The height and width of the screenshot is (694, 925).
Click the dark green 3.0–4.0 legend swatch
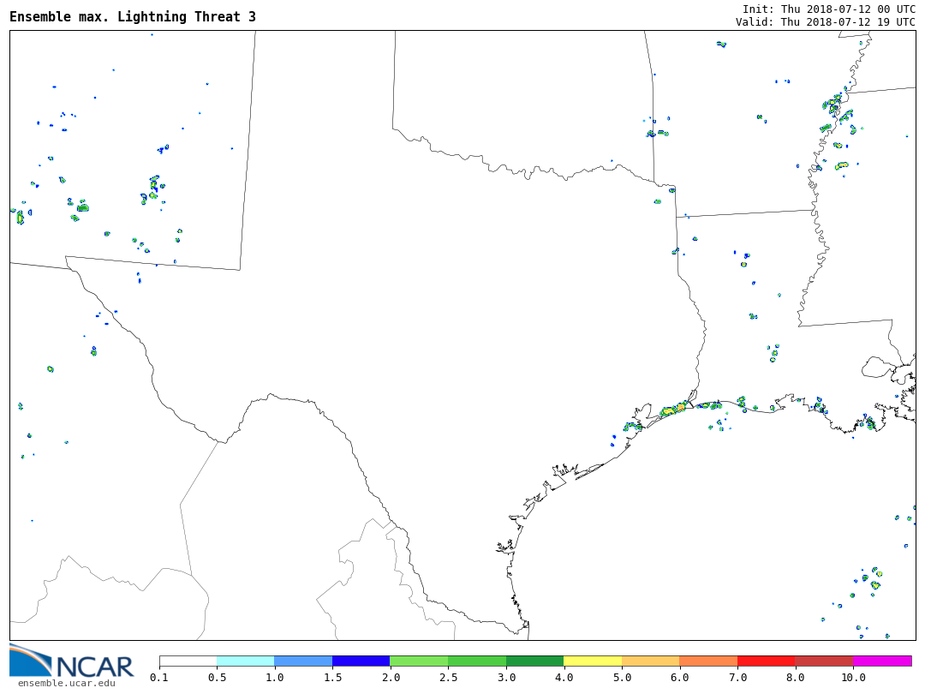(534, 661)
